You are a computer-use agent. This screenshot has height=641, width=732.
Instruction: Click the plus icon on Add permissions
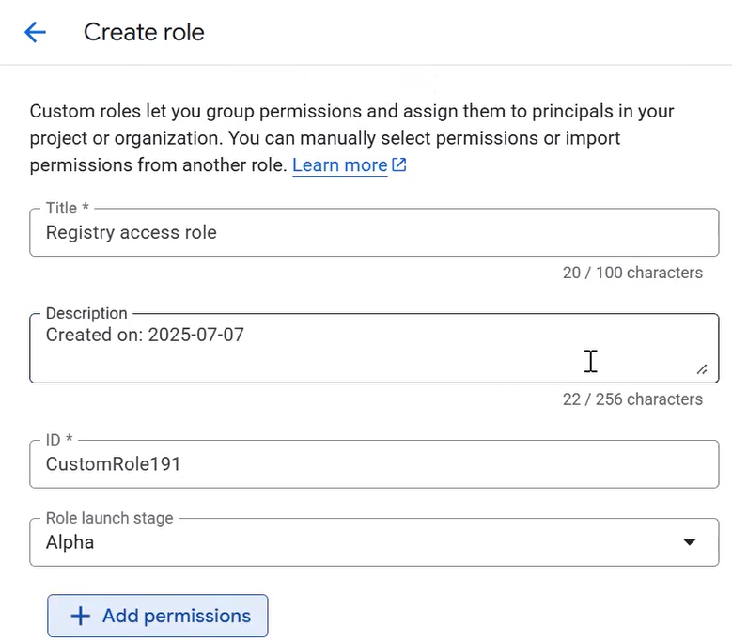pyautogui.click(x=82, y=616)
